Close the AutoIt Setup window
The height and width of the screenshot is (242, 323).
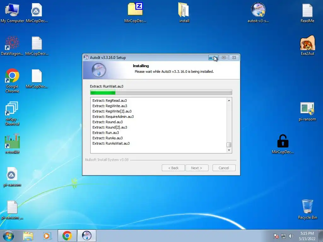click(234, 58)
